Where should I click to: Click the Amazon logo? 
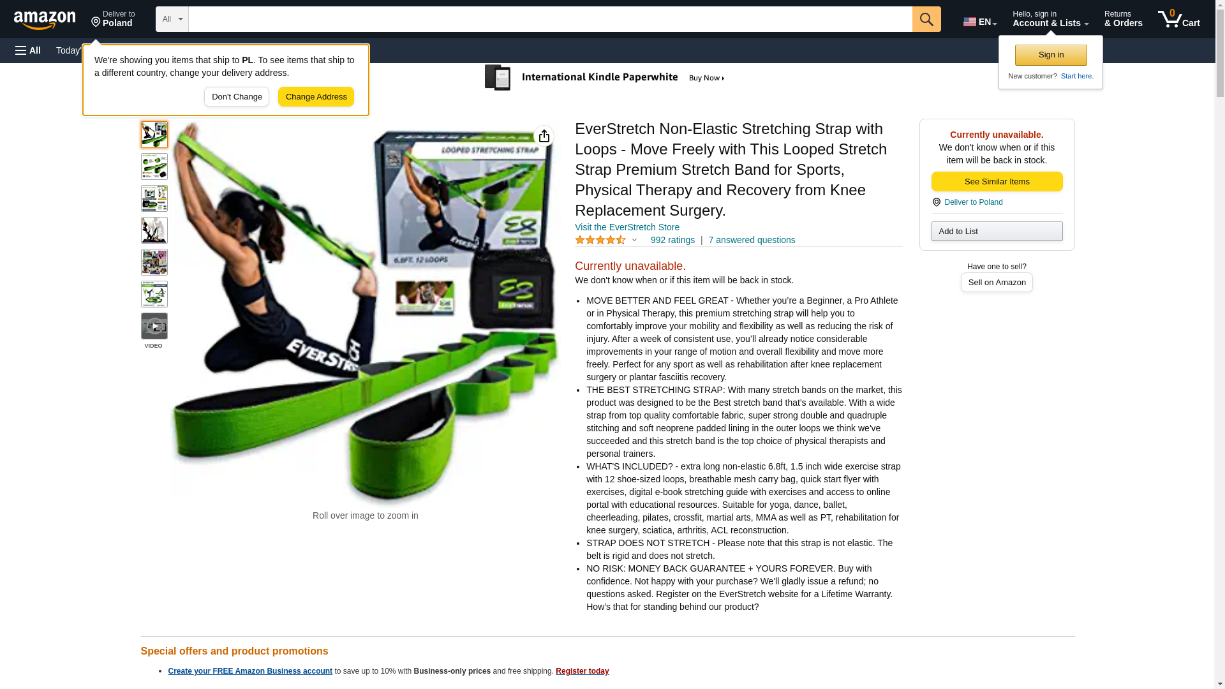(x=45, y=20)
